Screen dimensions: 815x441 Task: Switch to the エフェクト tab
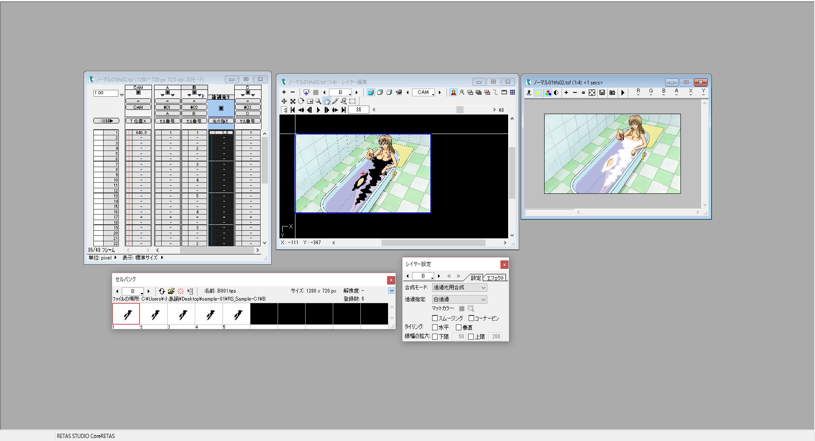tap(495, 278)
